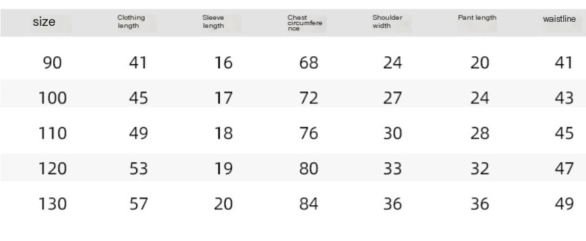This screenshot has width=586, height=241.
Task: Click chest circumference value 68
Action: [309, 63]
